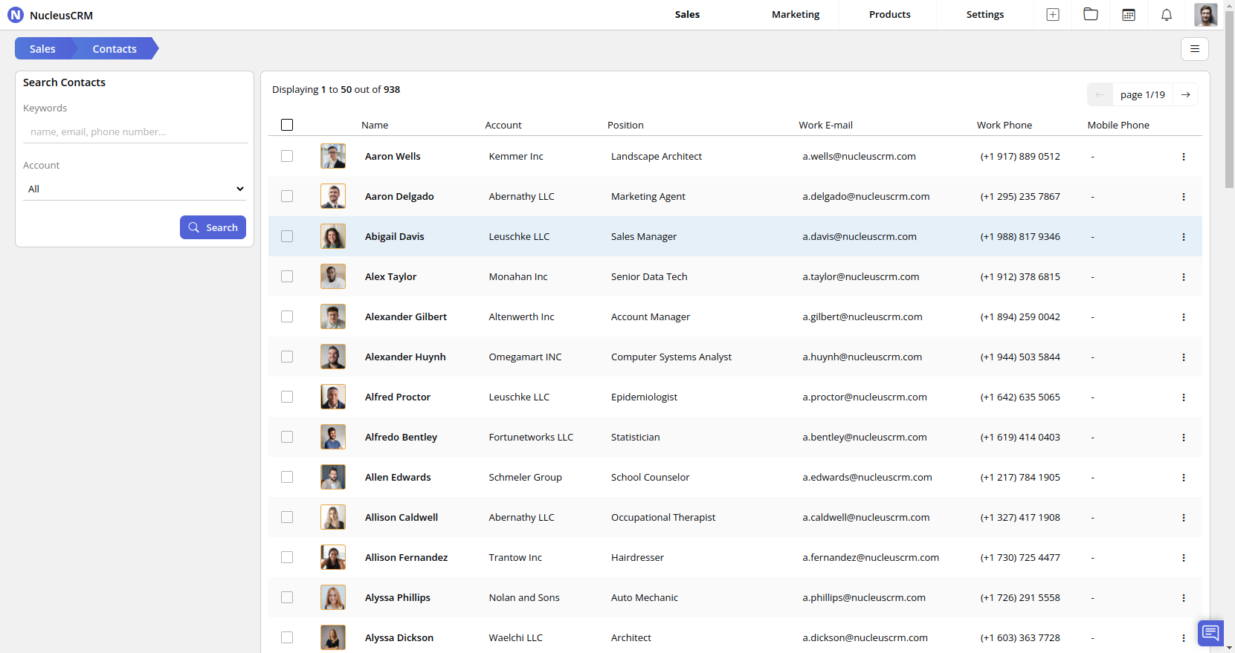Open row actions for Alexander Huynh

click(1184, 357)
